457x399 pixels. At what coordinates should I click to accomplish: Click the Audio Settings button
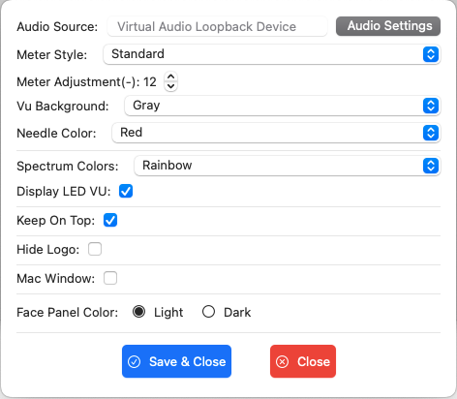tap(388, 26)
